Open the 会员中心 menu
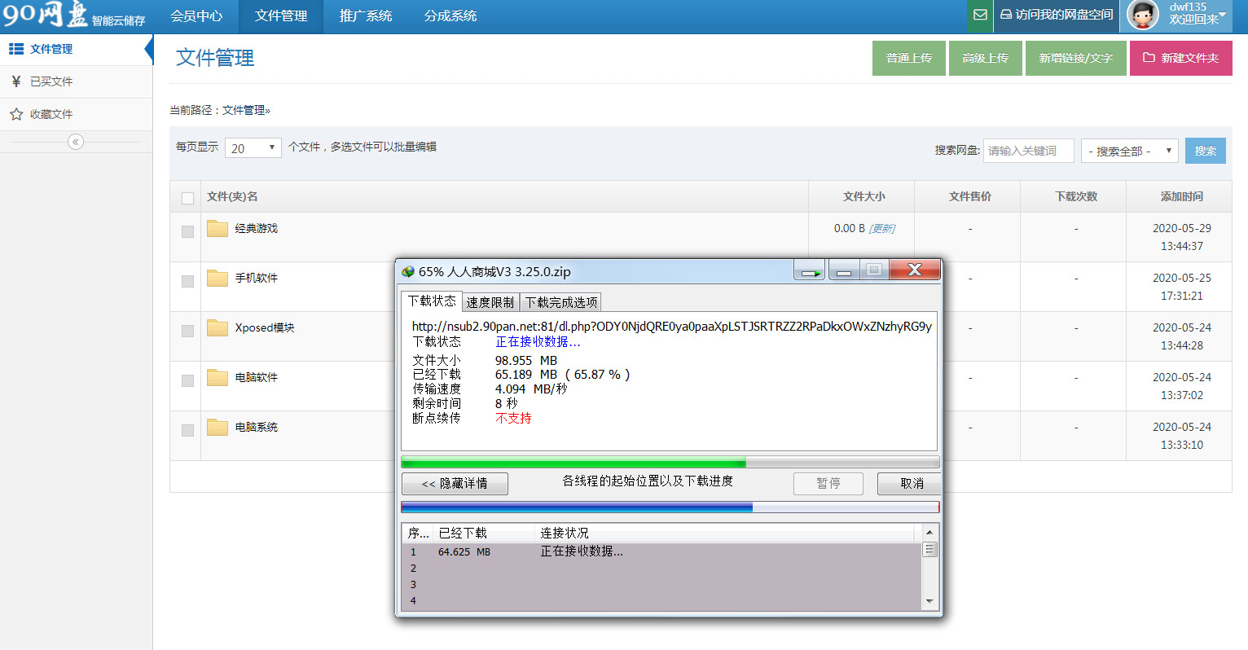1248x650 pixels. (196, 16)
